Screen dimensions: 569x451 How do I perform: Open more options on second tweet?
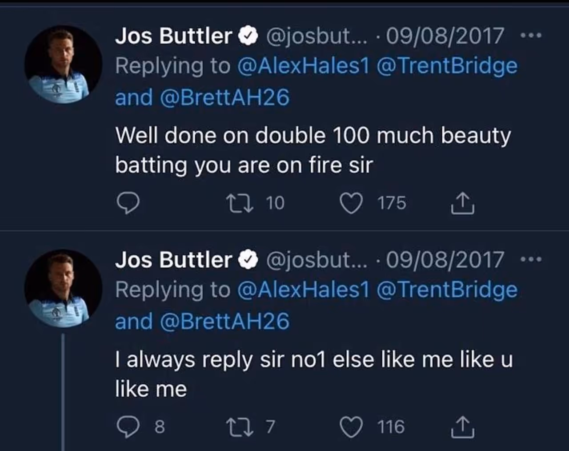[532, 259]
